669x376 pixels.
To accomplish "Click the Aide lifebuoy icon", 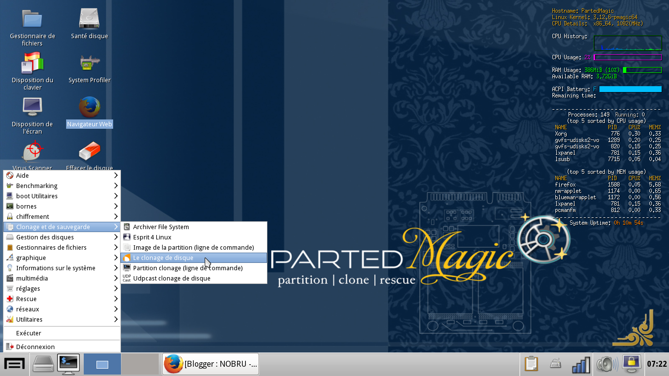I will (10, 175).
